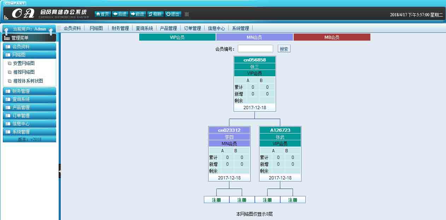The width and height of the screenshot is (446, 220).
Task: Go forward using the 前进 button
Action: coord(137,14)
